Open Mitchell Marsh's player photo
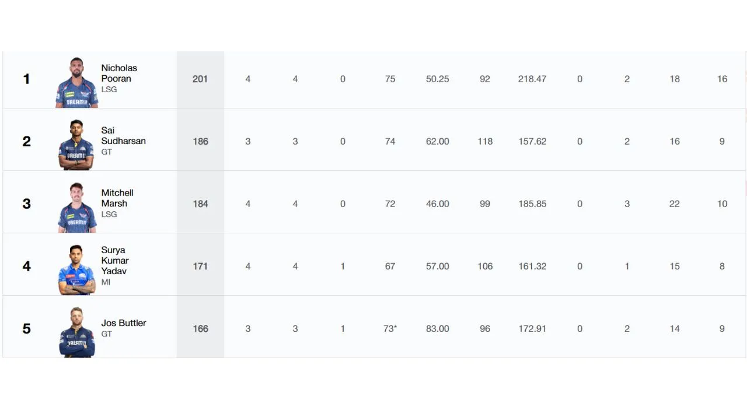Image resolution: width=747 pixels, height=420 pixels. point(77,207)
